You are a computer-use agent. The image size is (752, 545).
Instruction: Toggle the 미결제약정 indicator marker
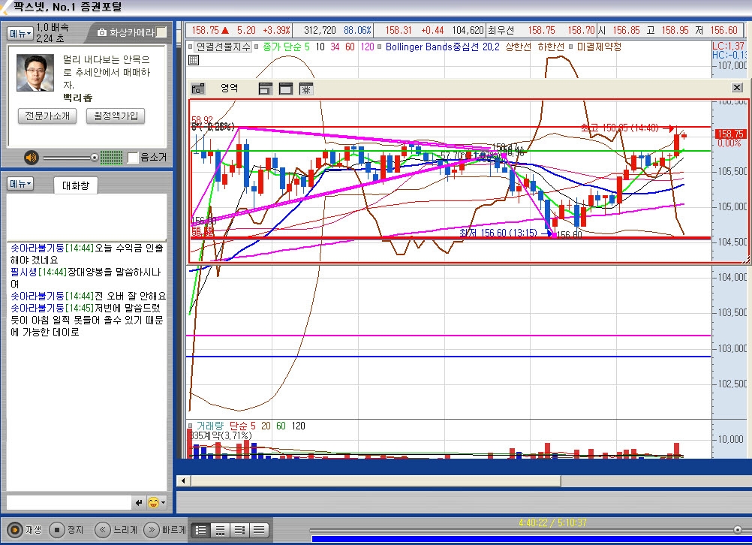571,47
